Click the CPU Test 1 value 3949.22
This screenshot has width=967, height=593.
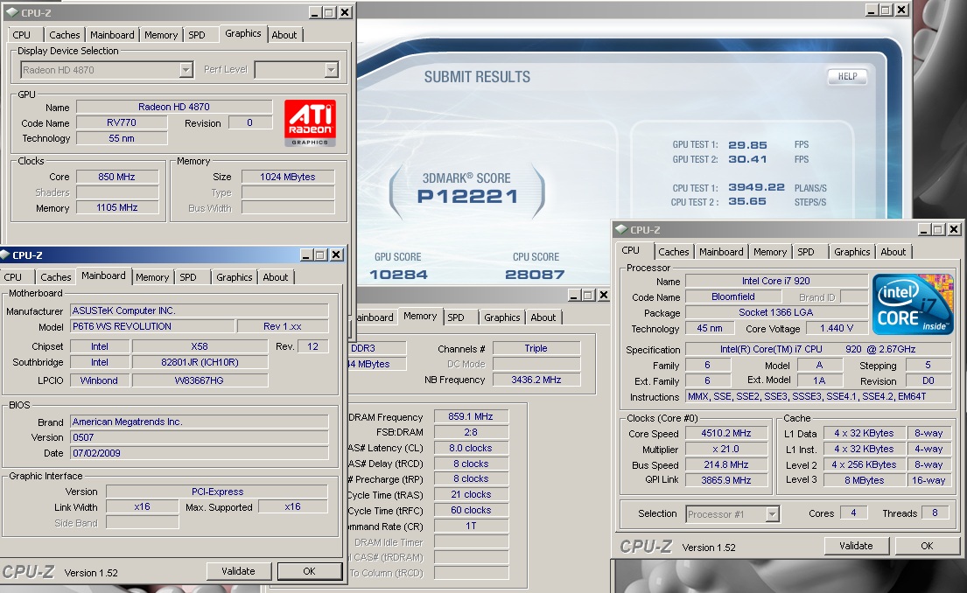pyautogui.click(x=756, y=187)
